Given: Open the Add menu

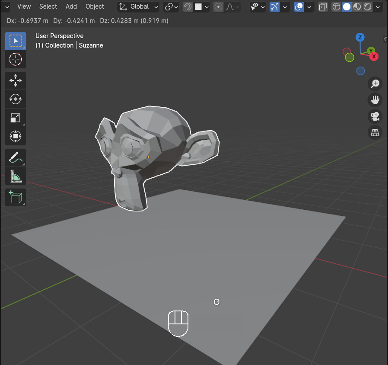Looking at the screenshot, I should coord(71,6).
